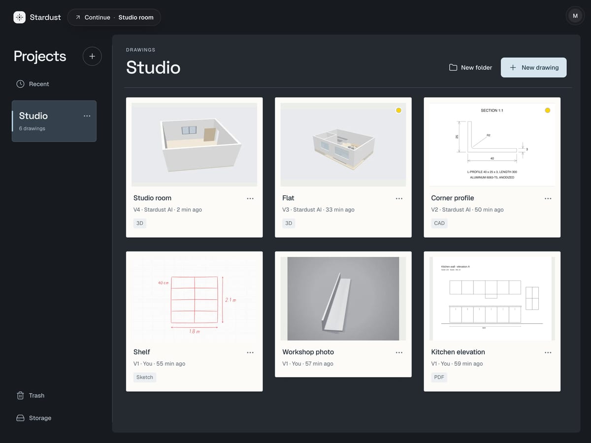Click the Corner profile title
Screen dimensions: 591x443
453,198
